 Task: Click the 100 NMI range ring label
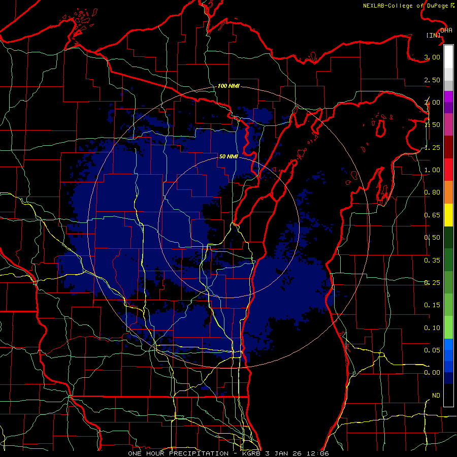(228, 86)
